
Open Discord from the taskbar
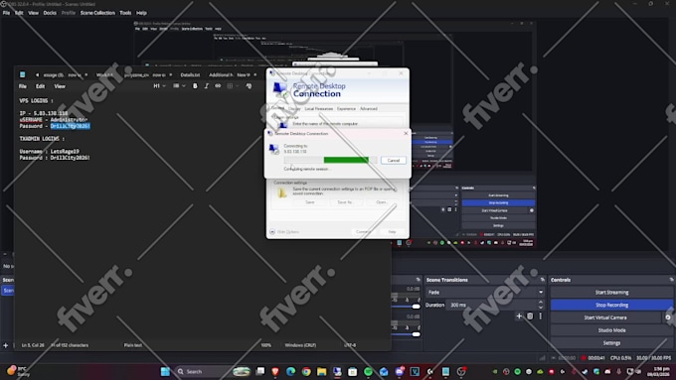(x=400, y=371)
